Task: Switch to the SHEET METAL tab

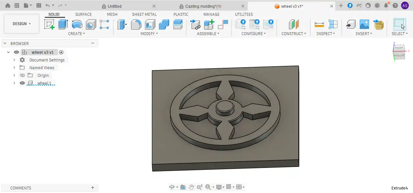Action: 144,14
